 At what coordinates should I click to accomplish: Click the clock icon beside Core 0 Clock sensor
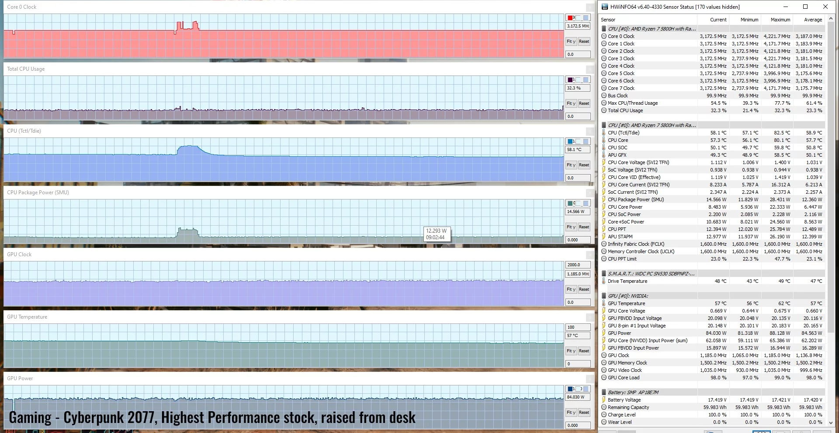[604, 36]
